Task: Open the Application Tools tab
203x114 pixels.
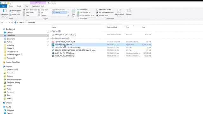Action: [x=38, y=6]
